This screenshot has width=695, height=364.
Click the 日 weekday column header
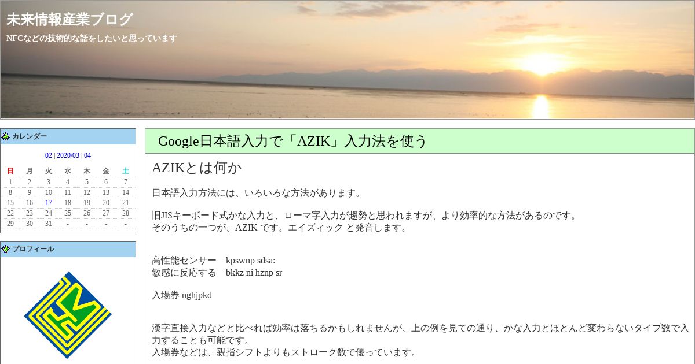click(10, 171)
